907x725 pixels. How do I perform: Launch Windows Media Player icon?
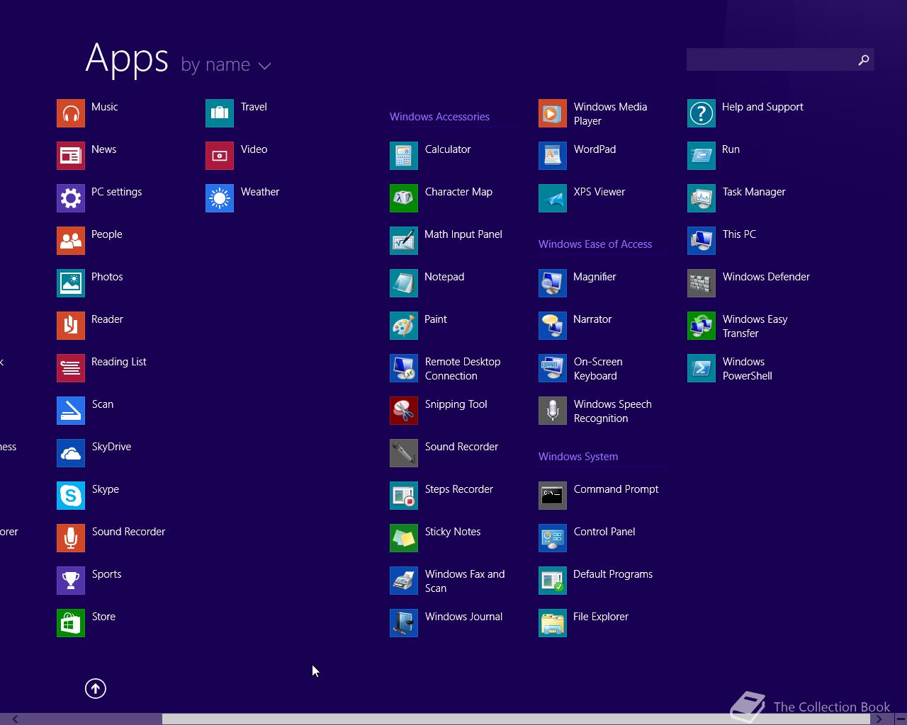553,113
